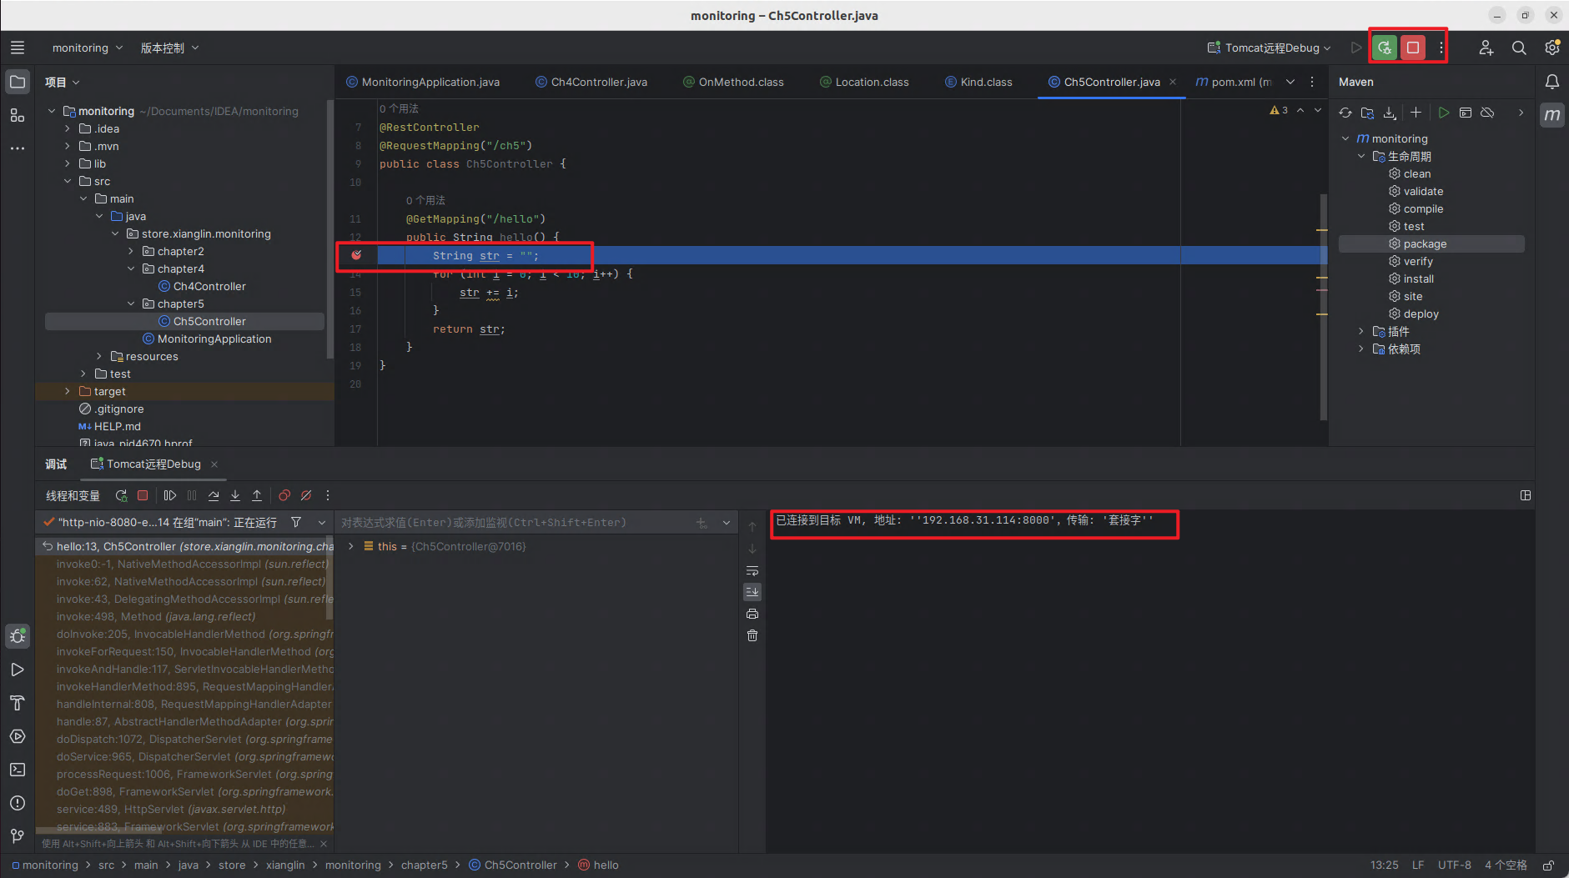This screenshot has height=878, width=1569.
Task: Switch to Ch4Controller.java tab
Action: tap(591, 82)
